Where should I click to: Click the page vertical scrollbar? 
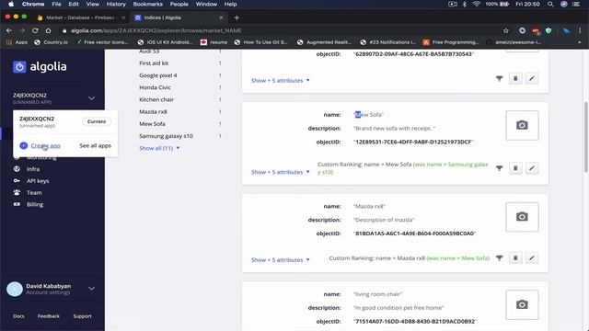click(x=586, y=137)
